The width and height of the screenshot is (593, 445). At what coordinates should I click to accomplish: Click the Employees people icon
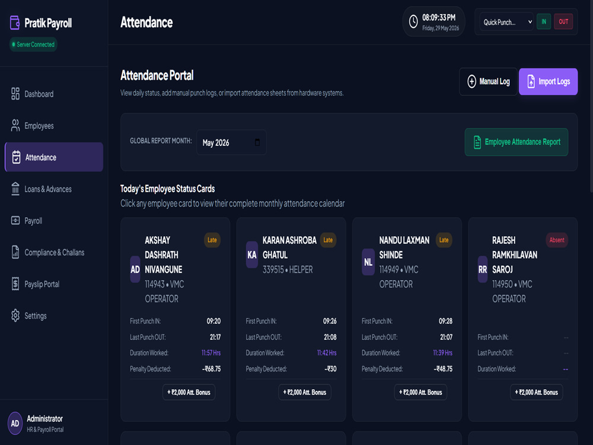click(15, 126)
